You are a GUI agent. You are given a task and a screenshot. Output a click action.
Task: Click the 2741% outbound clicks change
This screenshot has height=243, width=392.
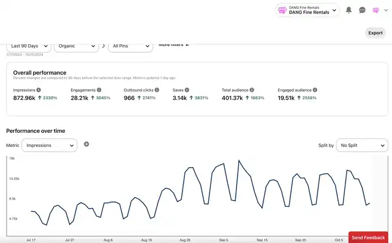click(x=149, y=98)
